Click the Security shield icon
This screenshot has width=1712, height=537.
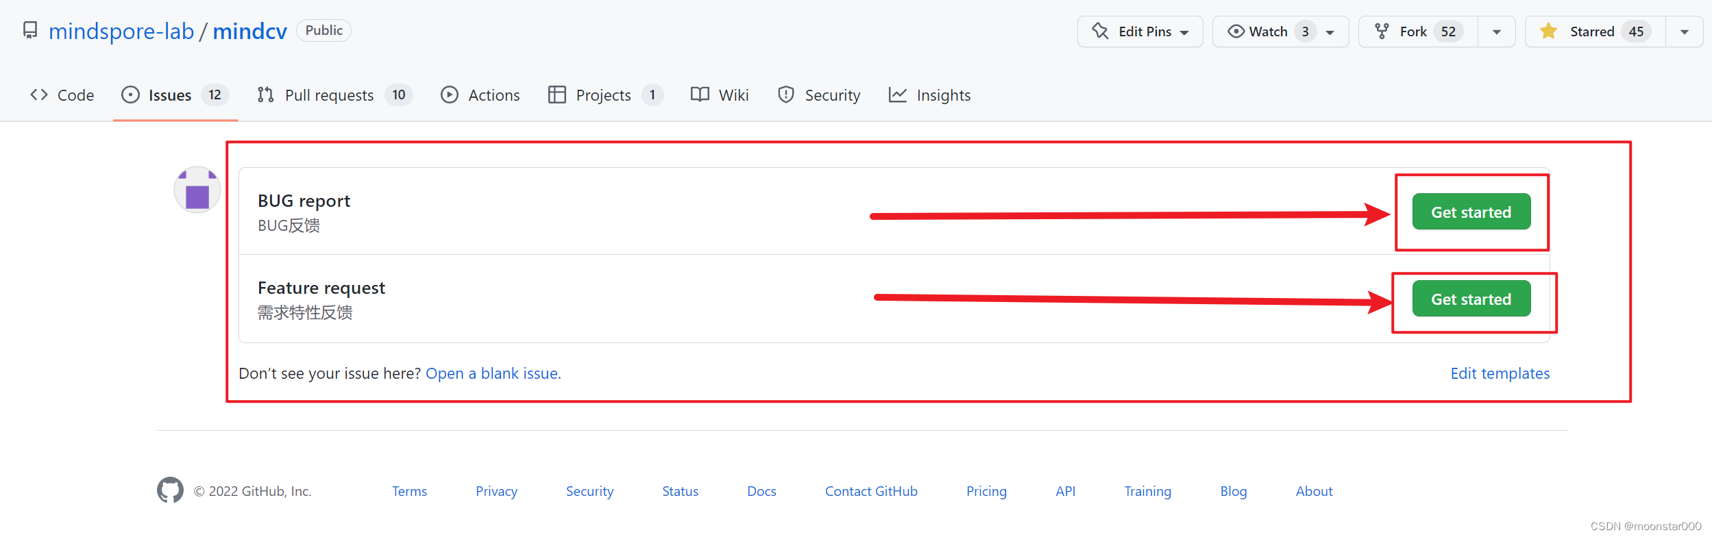[786, 95]
